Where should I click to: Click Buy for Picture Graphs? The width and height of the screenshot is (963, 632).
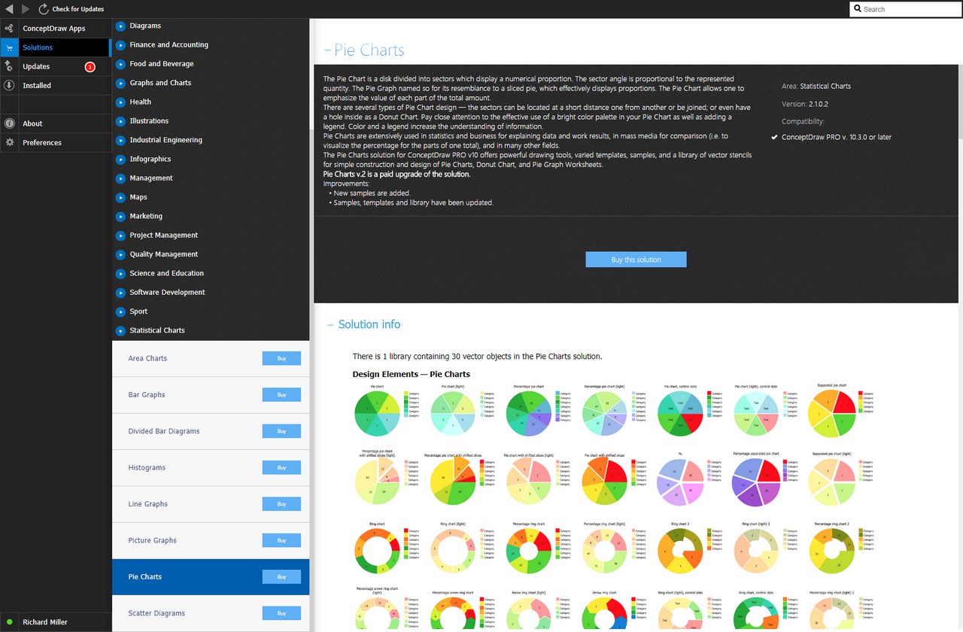pyautogui.click(x=281, y=540)
